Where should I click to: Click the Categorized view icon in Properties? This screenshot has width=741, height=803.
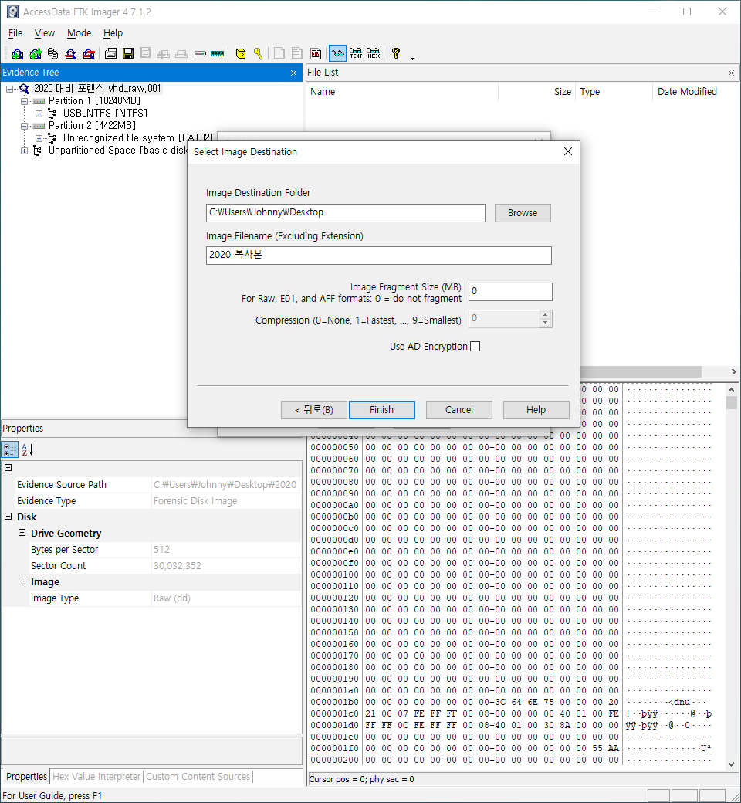(10, 449)
